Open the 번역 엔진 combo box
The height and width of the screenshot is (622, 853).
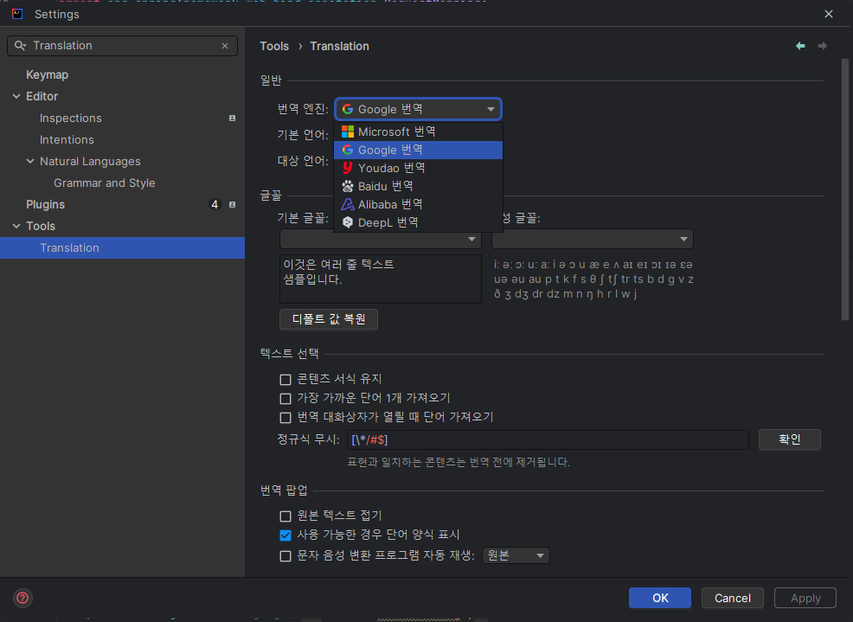[418, 109]
